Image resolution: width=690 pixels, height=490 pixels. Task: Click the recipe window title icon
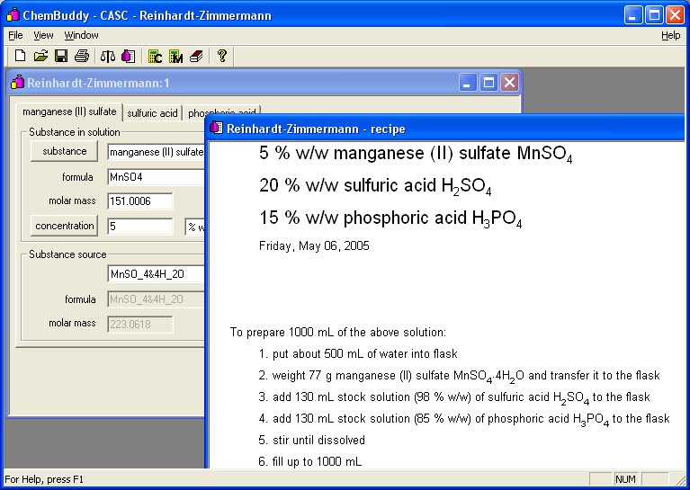click(x=217, y=128)
